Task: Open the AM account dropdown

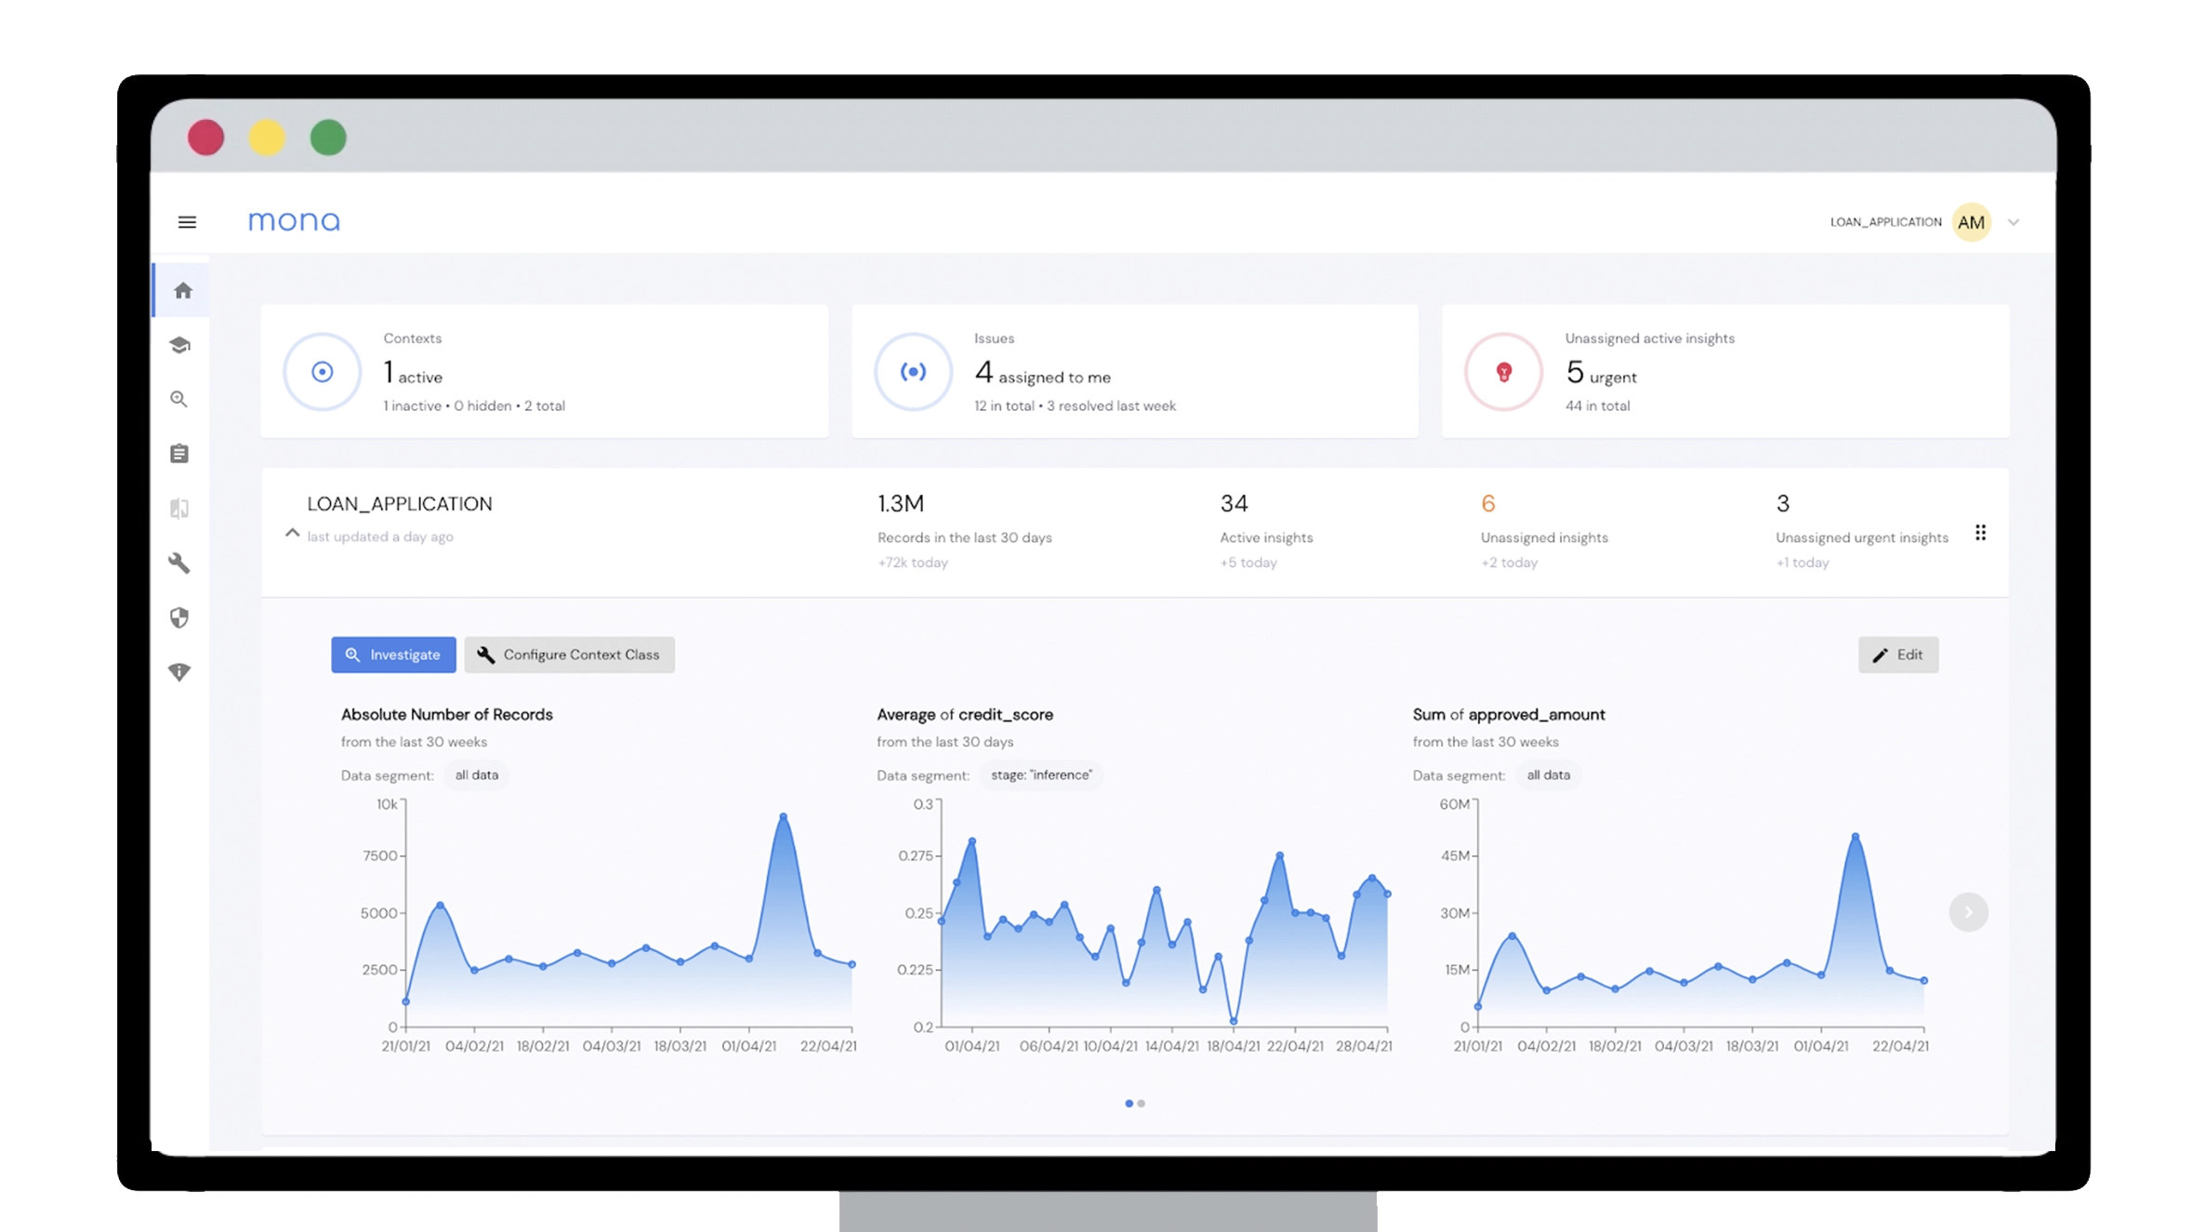Action: (1972, 221)
